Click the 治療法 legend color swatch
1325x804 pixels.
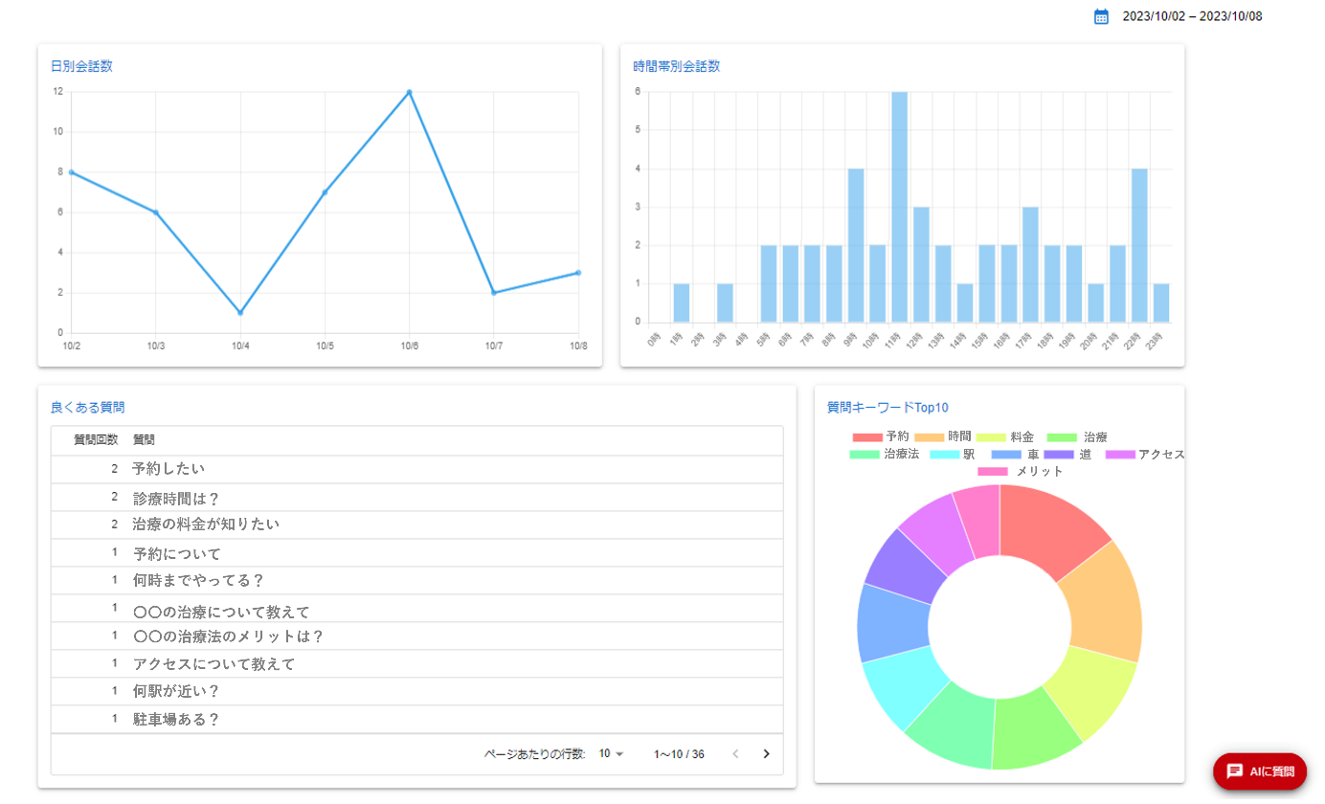(x=865, y=454)
